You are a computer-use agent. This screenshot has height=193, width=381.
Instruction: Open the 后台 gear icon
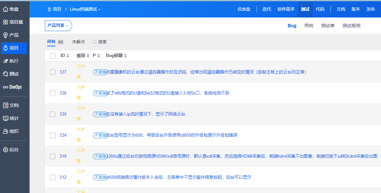[6, 150]
